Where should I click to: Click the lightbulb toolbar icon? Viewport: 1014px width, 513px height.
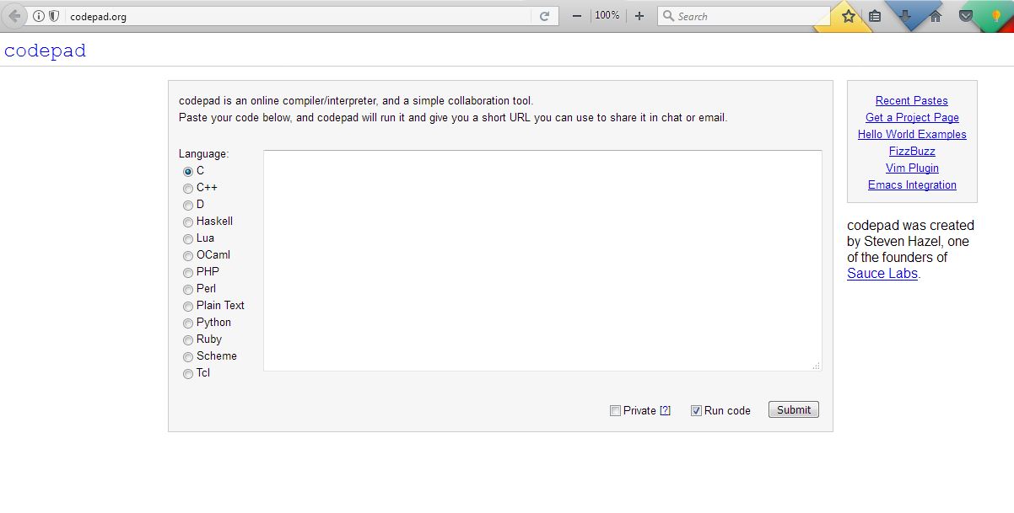pyautogui.click(x=996, y=16)
